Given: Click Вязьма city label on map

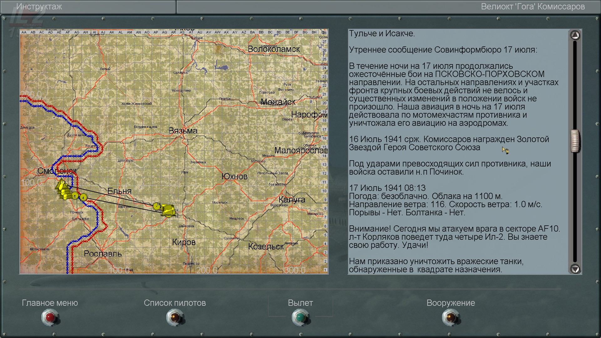Looking at the screenshot, I should pyautogui.click(x=183, y=131).
